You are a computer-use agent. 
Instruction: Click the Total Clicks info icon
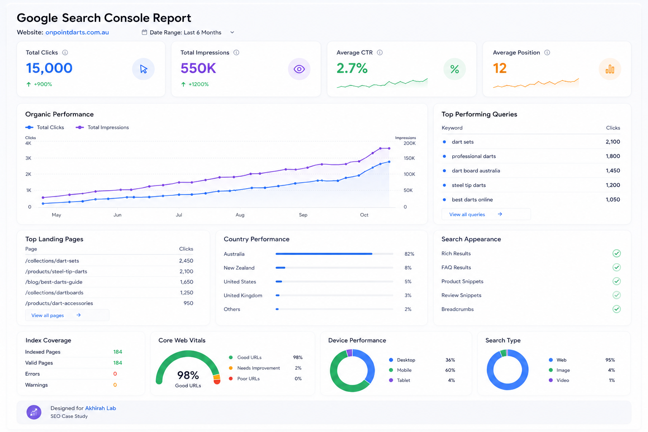click(x=65, y=53)
